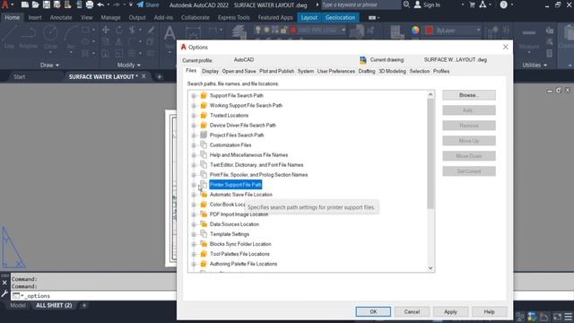Open the Autodesk App Store cart icon
The width and height of the screenshot is (574, 323).
click(x=473, y=4)
